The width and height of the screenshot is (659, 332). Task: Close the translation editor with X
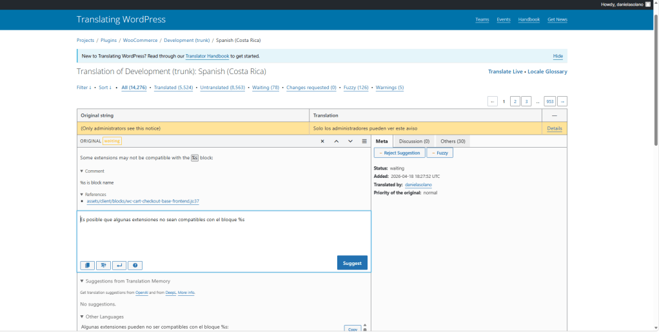322,141
